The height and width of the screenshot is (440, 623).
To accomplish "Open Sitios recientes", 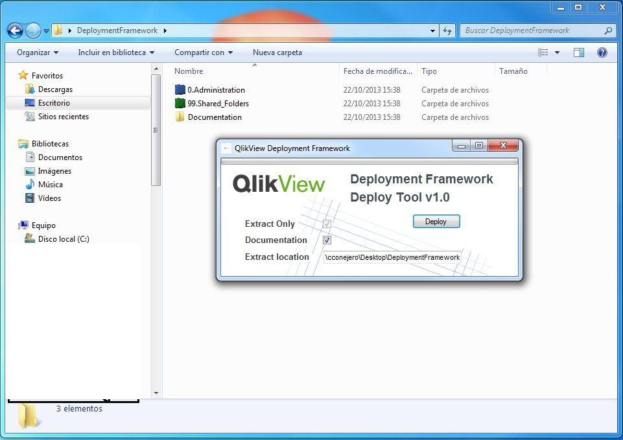I will tap(63, 117).
